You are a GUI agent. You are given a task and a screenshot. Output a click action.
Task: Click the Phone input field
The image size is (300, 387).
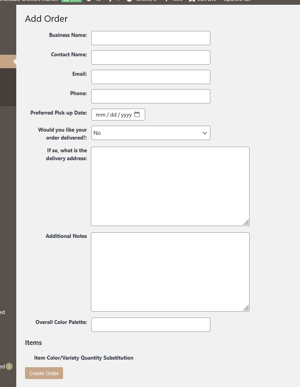(x=151, y=96)
